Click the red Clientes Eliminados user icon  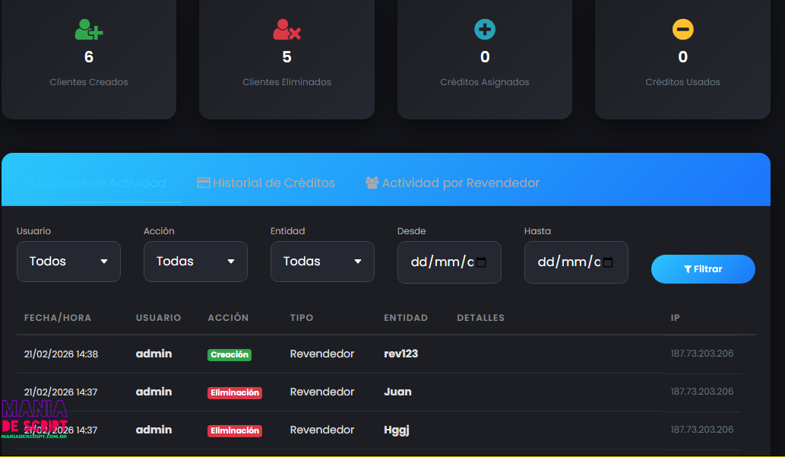tap(286, 30)
